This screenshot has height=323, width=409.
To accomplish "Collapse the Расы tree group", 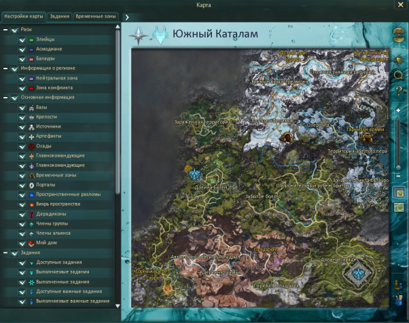I will [x=5, y=30].
